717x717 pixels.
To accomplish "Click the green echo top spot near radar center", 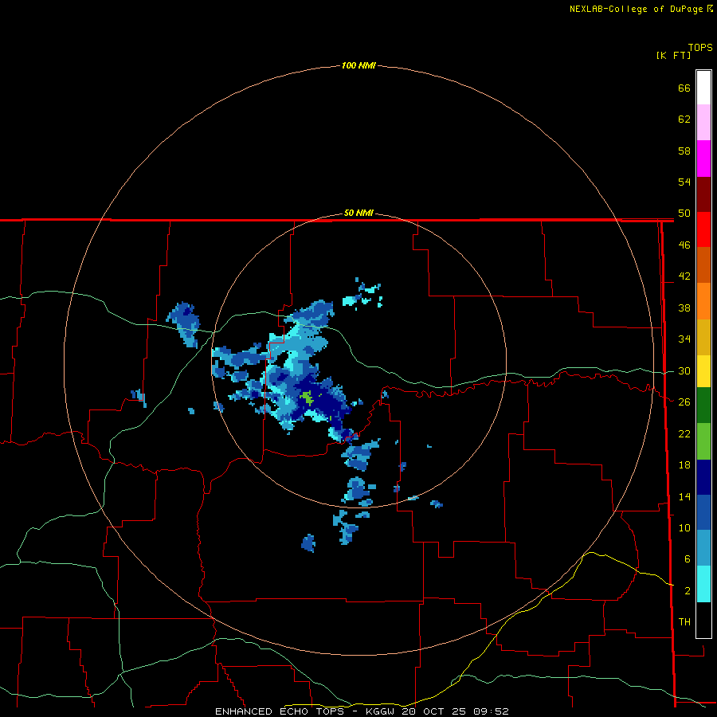I will [x=308, y=398].
